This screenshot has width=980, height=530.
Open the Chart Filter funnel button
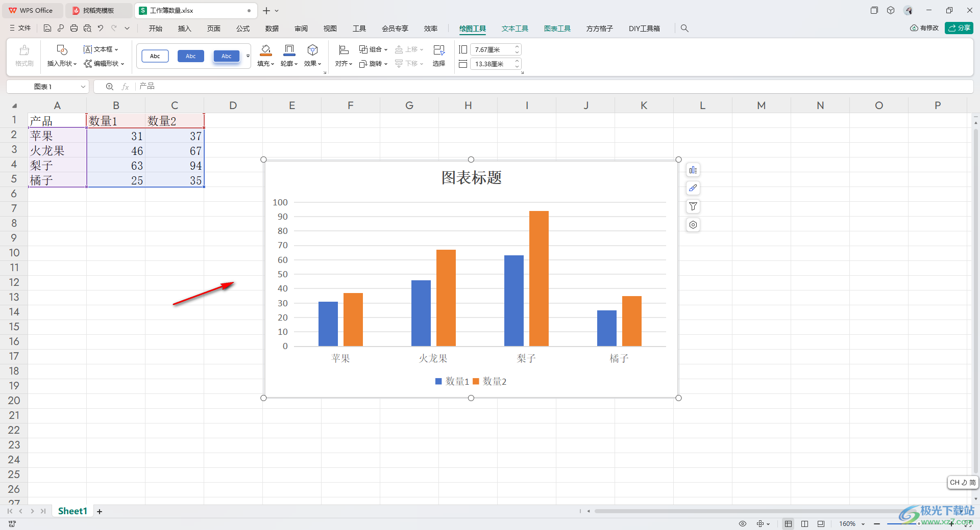(x=693, y=206)
